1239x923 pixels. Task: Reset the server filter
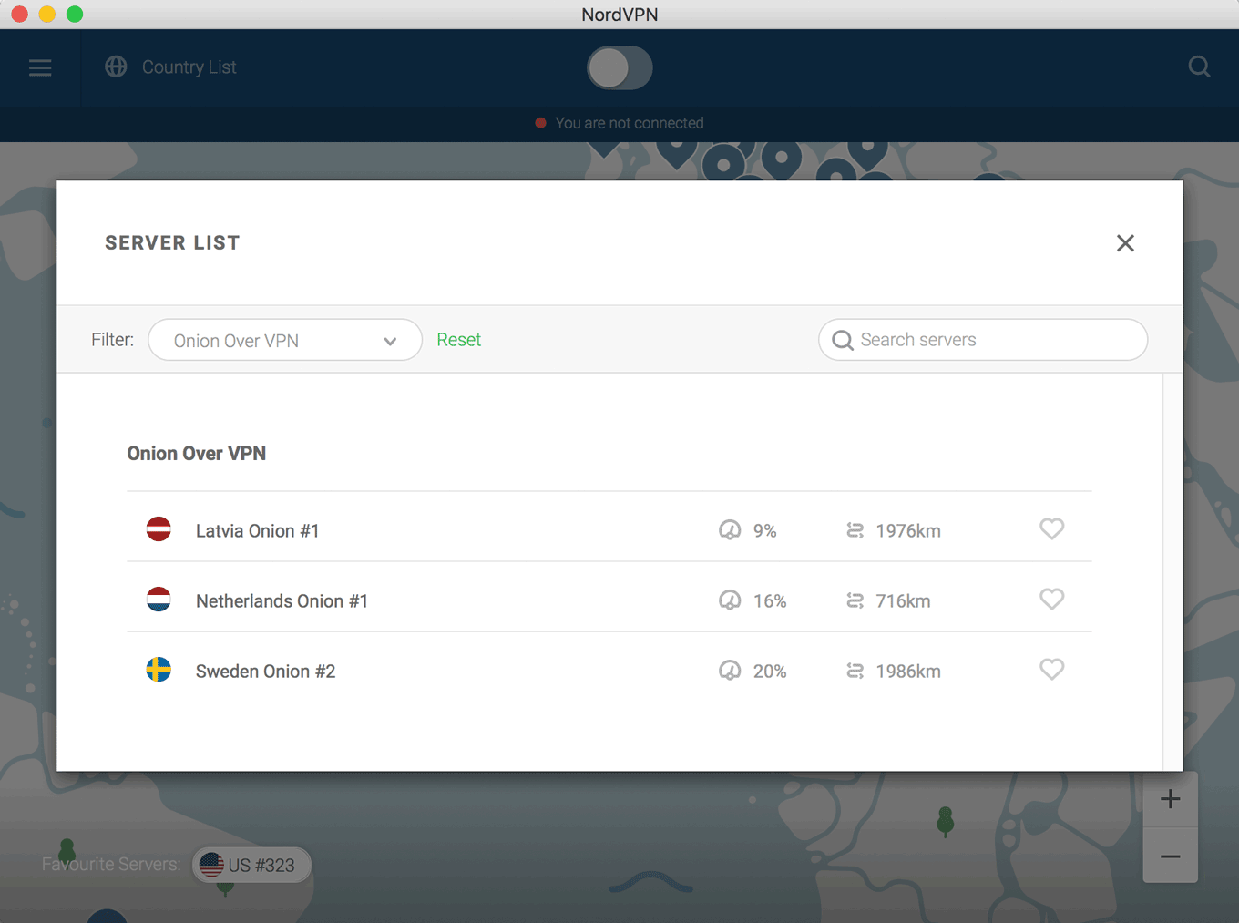[458, 340]
